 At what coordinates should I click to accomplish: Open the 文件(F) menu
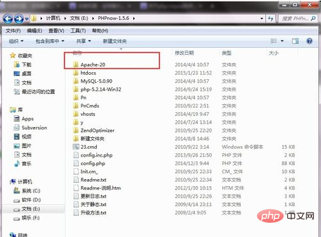(13, 31)
